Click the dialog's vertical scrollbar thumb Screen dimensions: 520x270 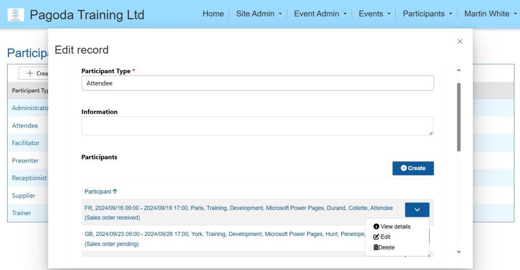click(x=459, y=117)
